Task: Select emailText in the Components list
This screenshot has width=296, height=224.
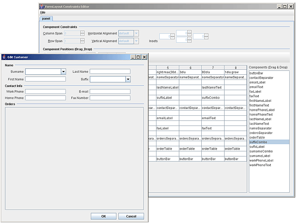Action: point(269,87)
